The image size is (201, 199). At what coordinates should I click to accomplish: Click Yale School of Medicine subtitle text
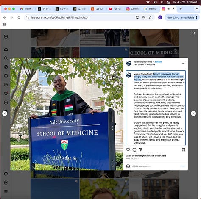[144, 64]
